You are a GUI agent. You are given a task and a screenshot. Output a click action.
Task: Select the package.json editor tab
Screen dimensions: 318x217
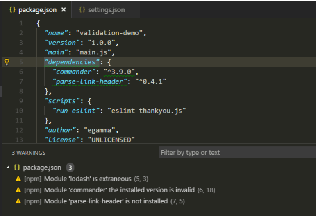[36, 10]
